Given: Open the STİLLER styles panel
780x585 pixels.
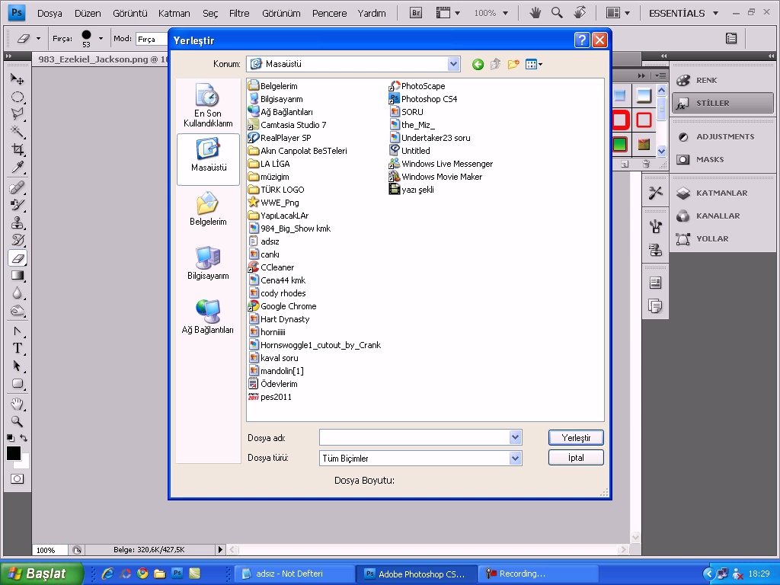Looking at the screenshot, I should click(723, 103).
